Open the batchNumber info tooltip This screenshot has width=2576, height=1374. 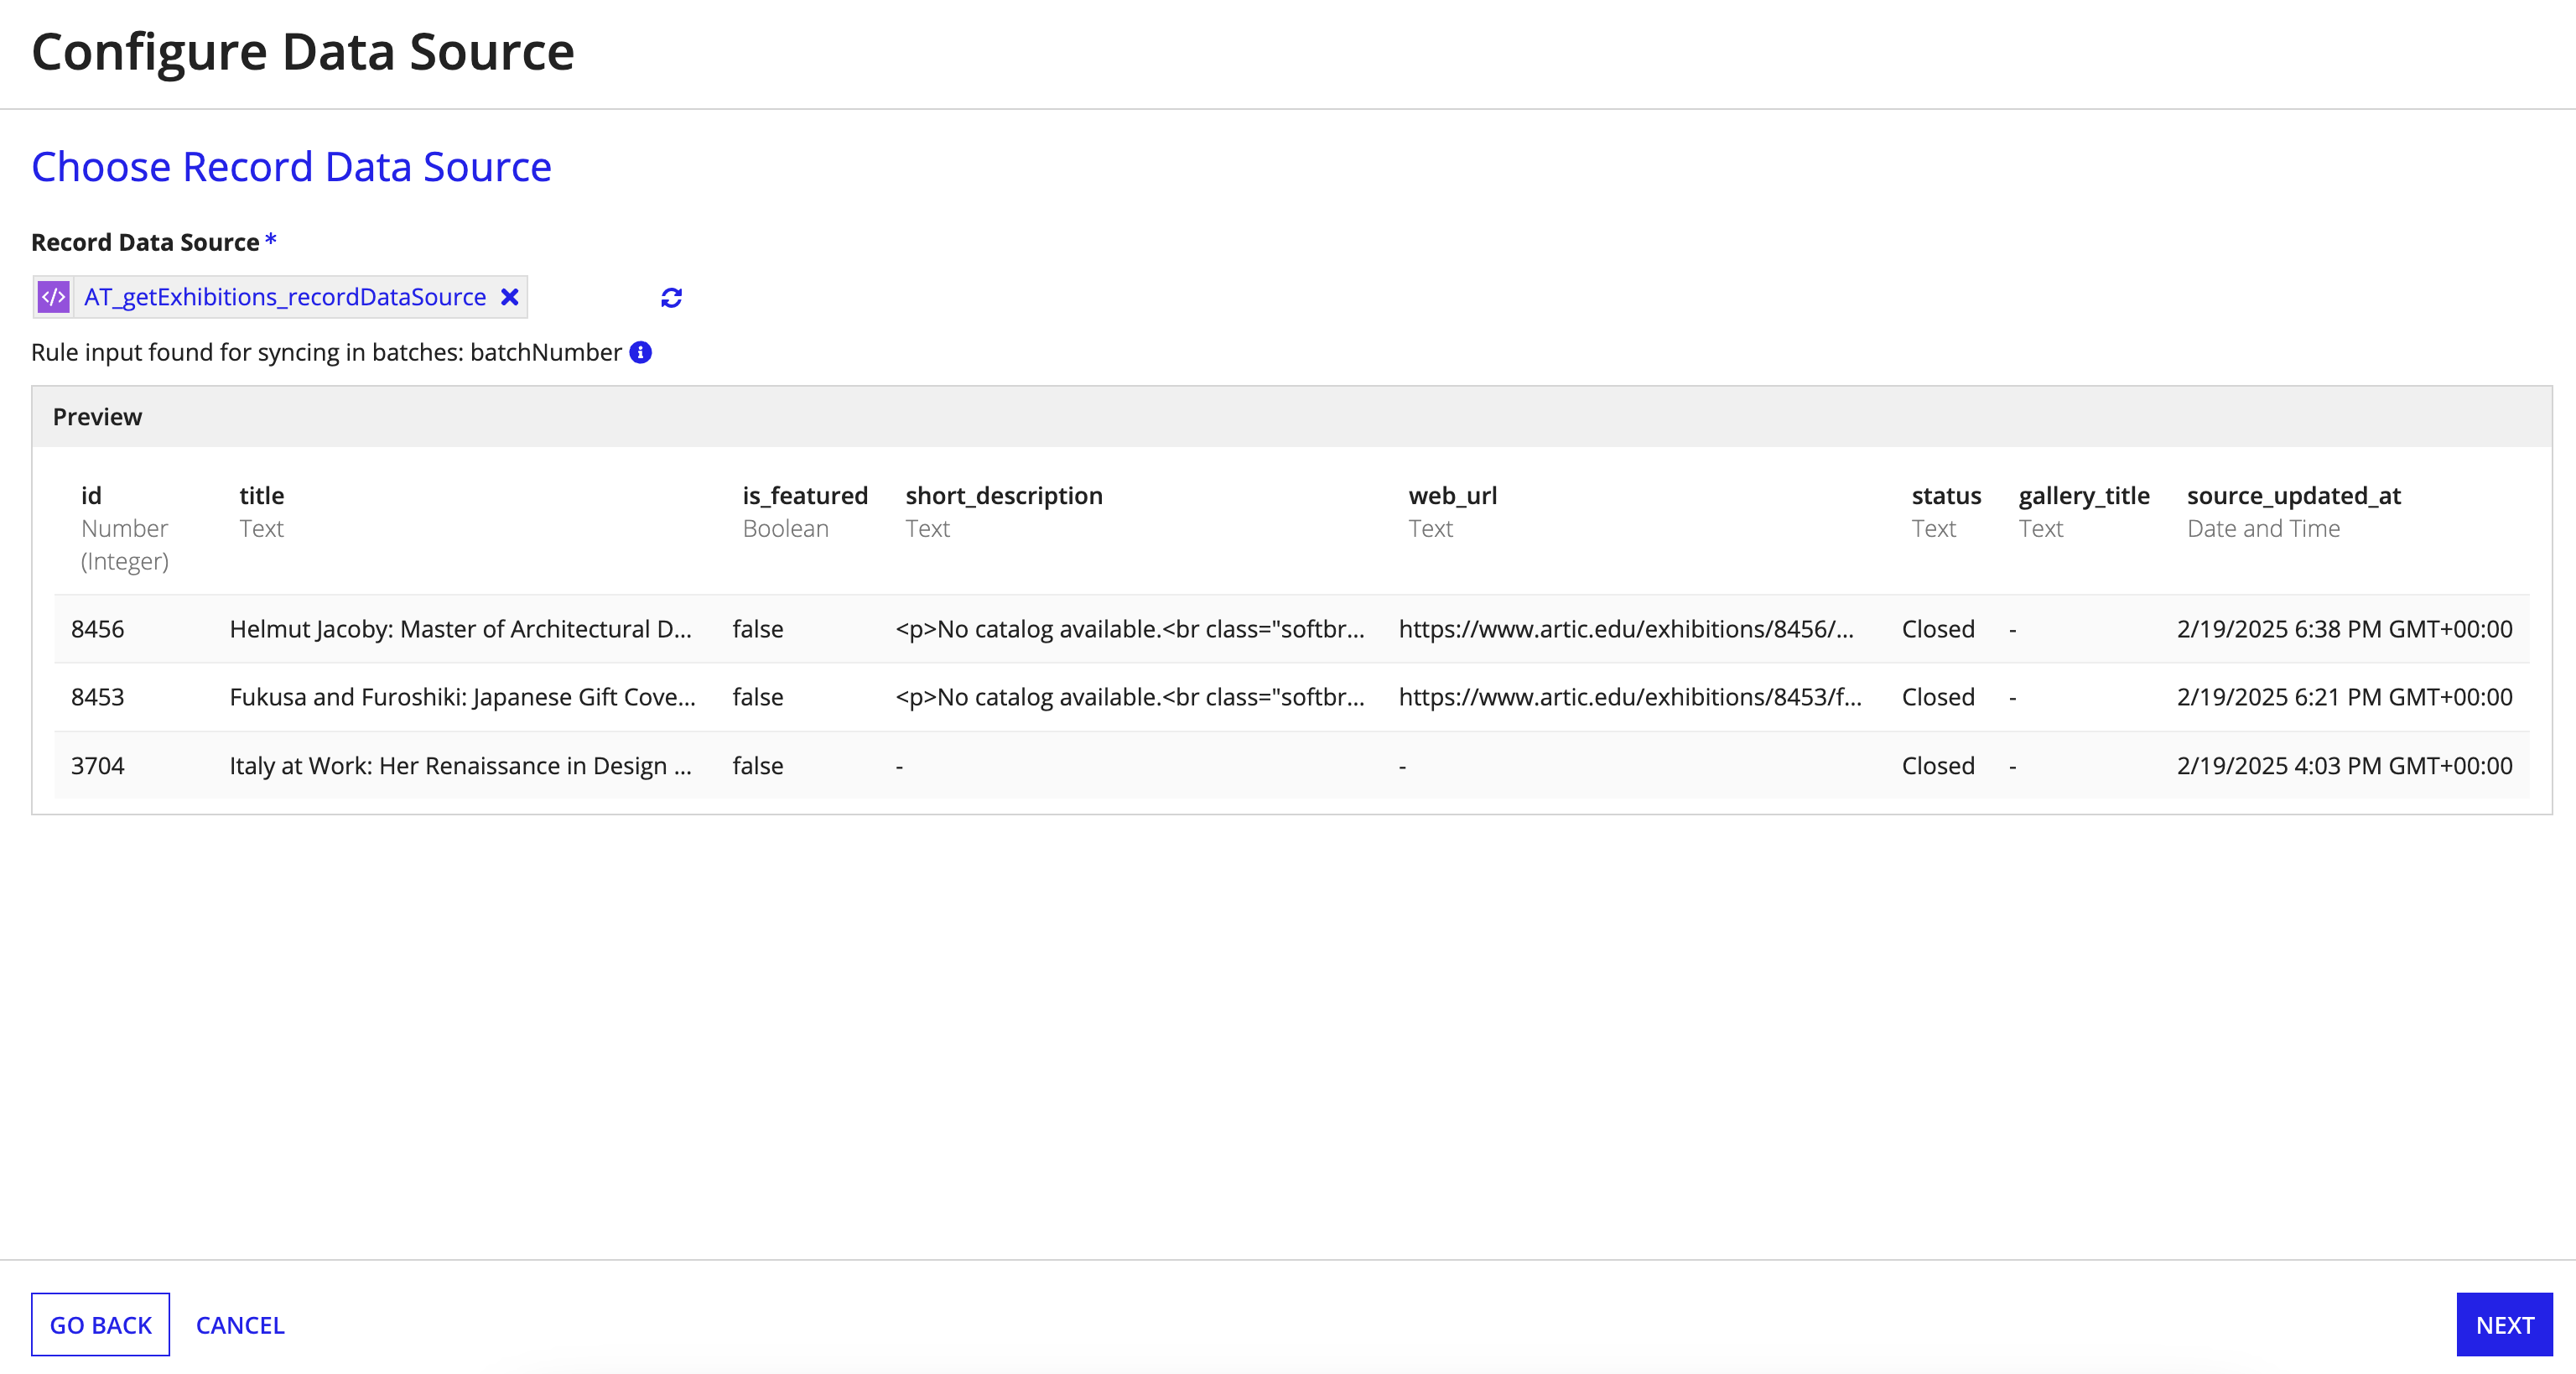point(641,352)
